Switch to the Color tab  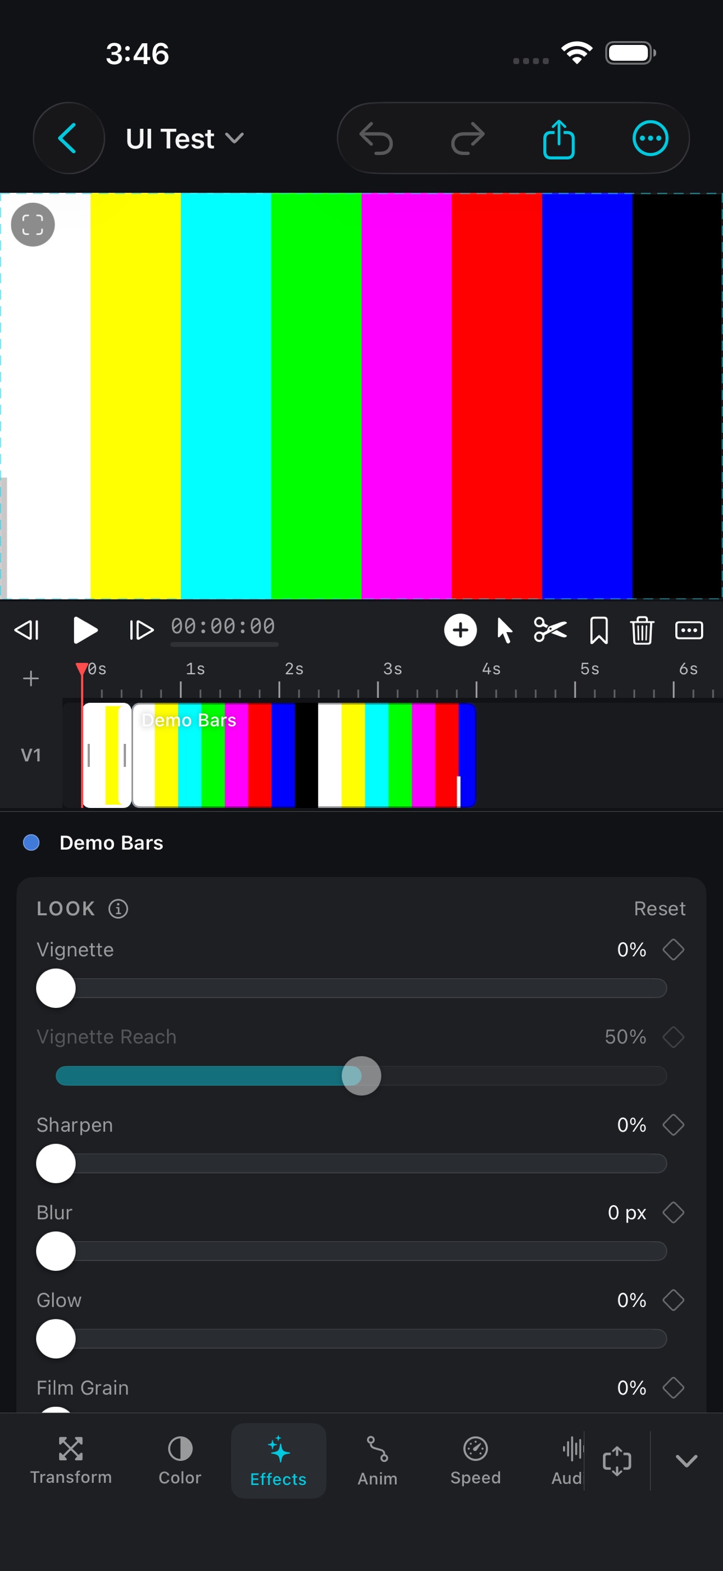click(180, 1461)
